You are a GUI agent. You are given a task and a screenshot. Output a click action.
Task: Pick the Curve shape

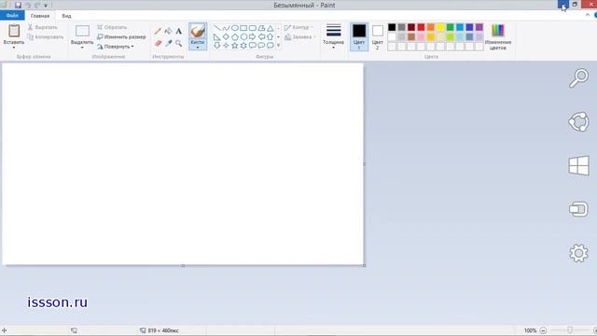click(x=226, y=28)
